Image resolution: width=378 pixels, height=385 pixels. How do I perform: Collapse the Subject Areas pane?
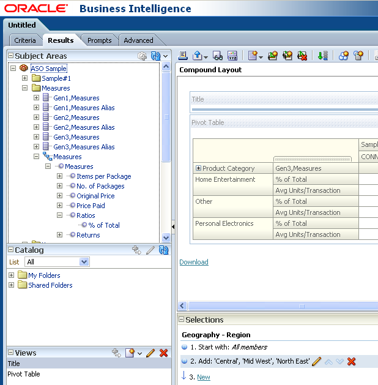pyautogui.click(x=10, y=56)
